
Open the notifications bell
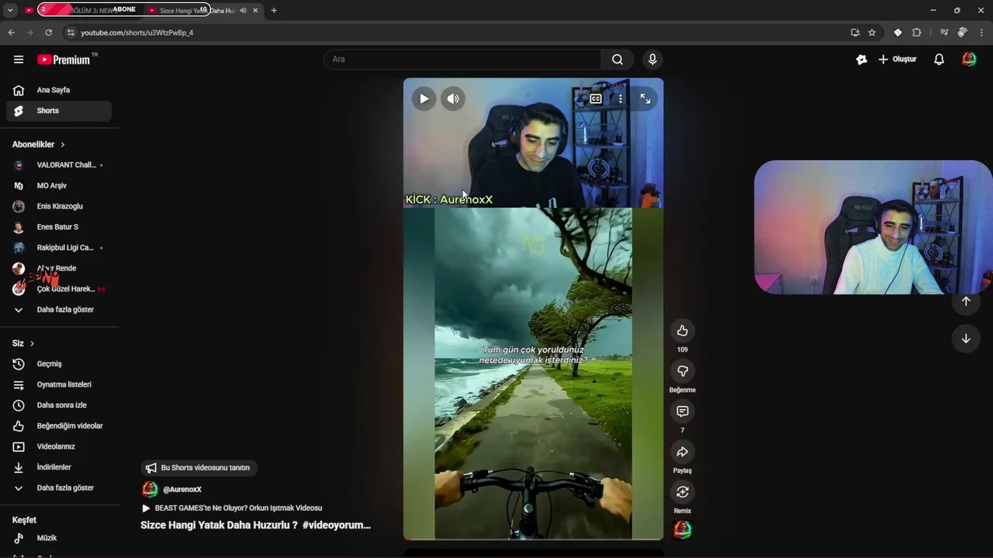tap(939, 59)
